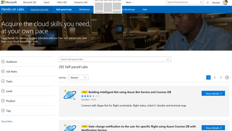View details for Gate change notification lab
This screenshot has height=131, width=232.
213,128
